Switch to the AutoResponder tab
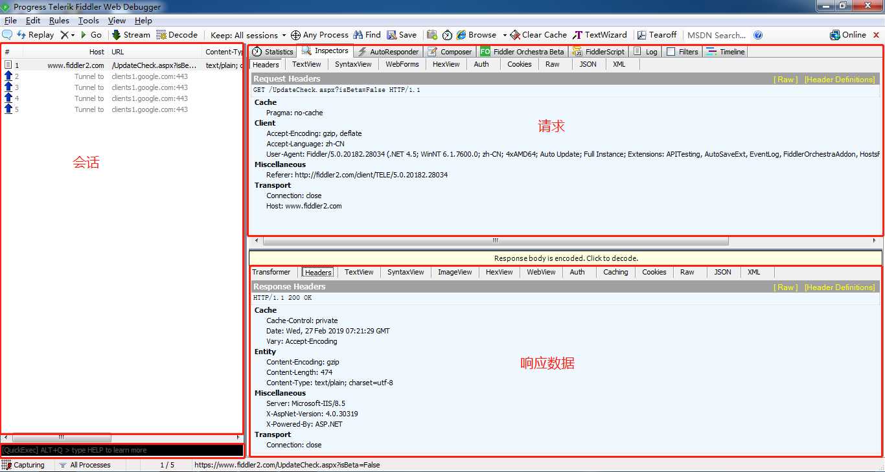Image resolution: width=885 pixels, height=472 pixels. click(x=388, y=52)
